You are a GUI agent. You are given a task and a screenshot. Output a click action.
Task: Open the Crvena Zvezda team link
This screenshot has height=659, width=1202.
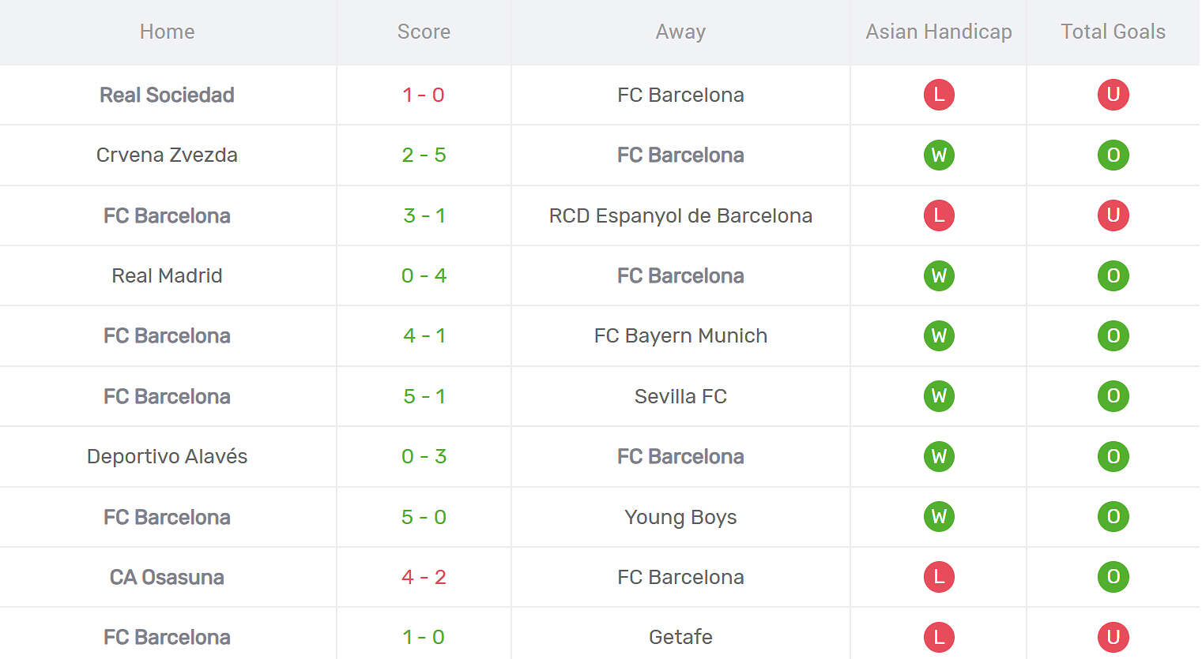point(167,155)
